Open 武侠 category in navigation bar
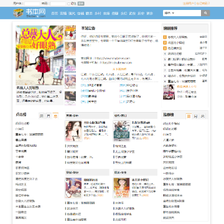This screenshot has height=224, width=224. point(132,13)
